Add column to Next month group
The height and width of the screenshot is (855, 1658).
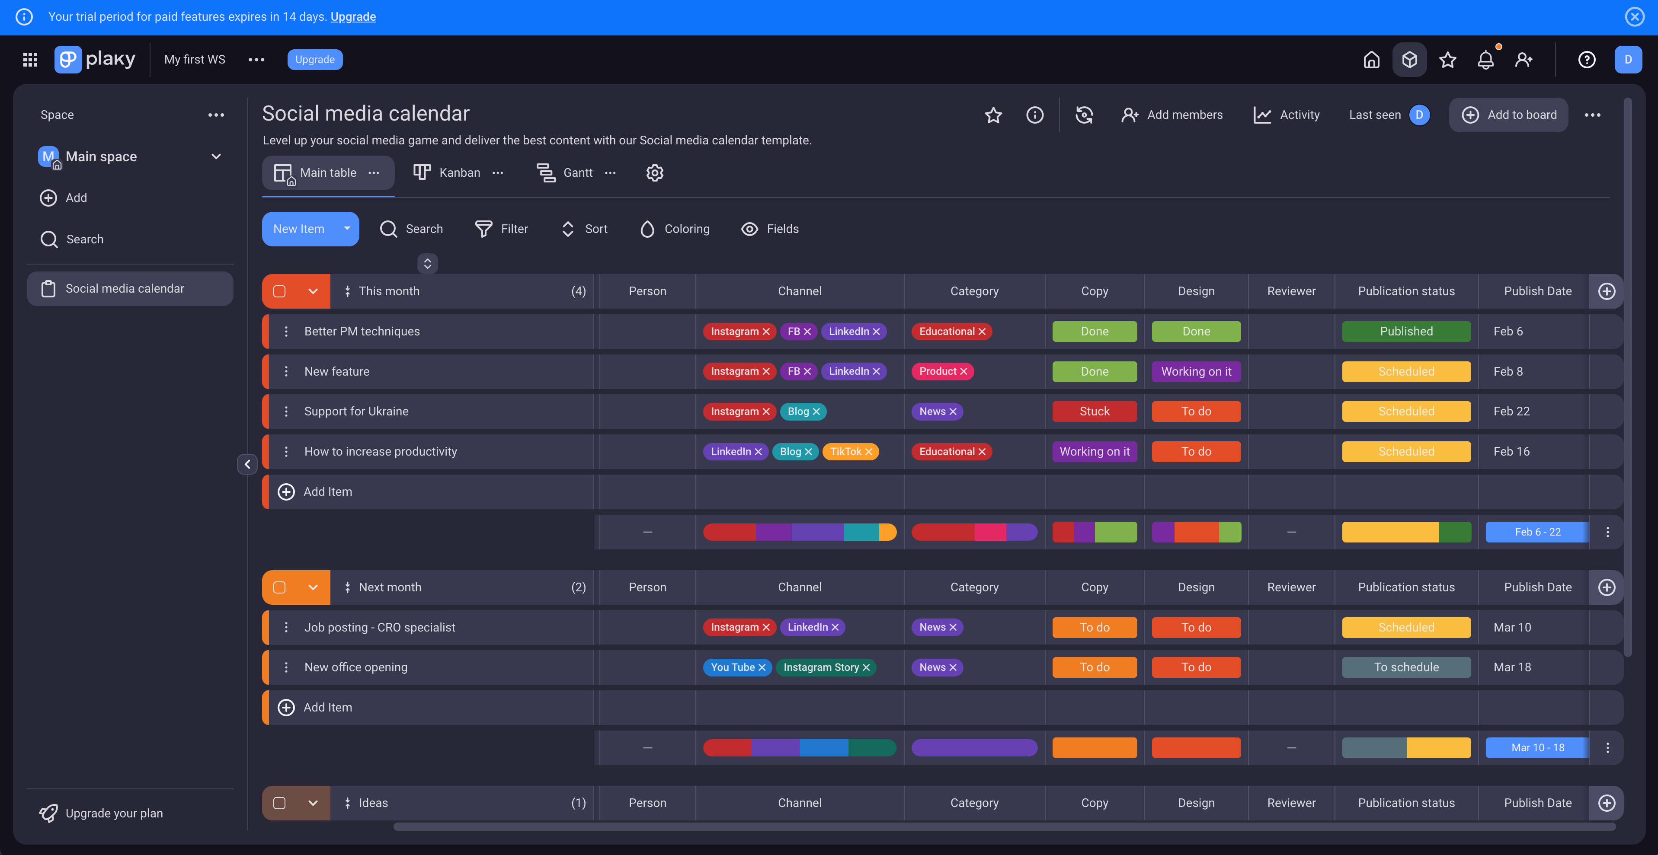[x=1607, y=587]
